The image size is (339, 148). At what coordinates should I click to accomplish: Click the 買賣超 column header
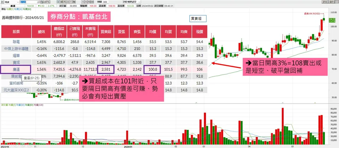(x=106, y=31)
